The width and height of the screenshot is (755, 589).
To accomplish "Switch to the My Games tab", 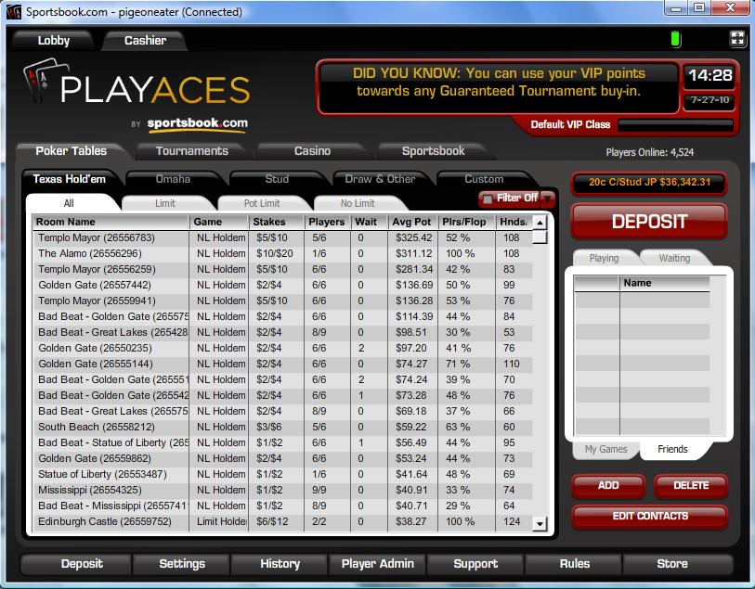I will coord(605,449).
